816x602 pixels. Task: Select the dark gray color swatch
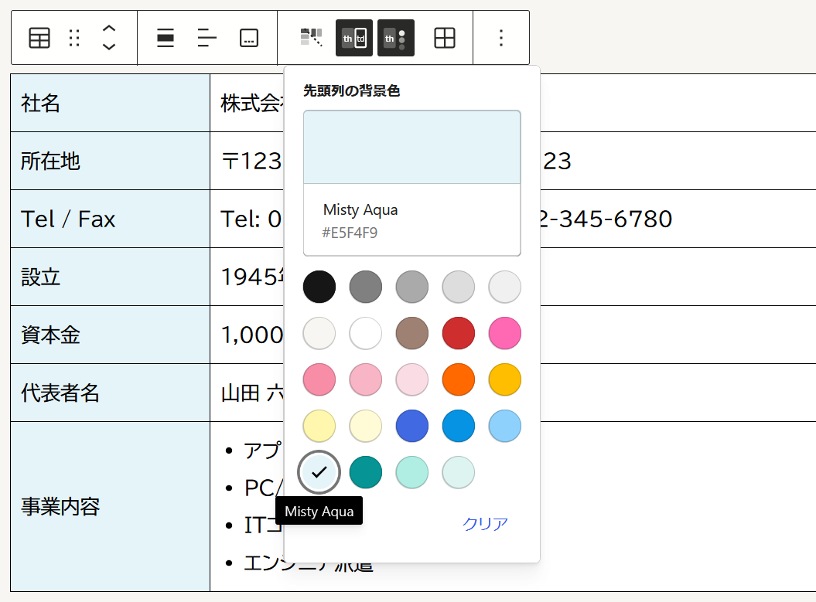pyautogui.click(x=365, y=287)
